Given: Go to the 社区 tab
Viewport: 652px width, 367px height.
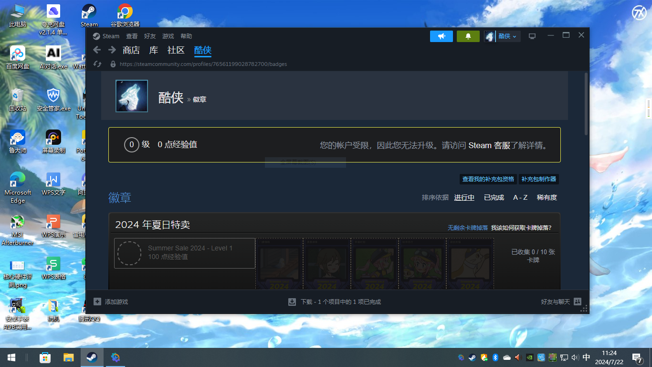Looking at the screenshot, I should point(176,50).
